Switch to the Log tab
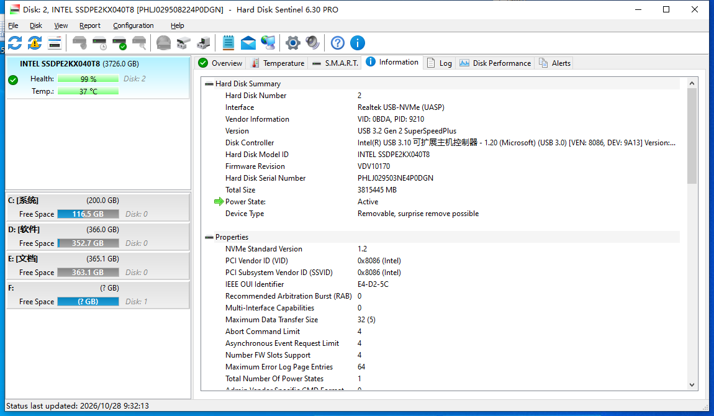 point(440,63)
